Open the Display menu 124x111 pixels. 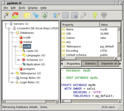tap(33, 8)
